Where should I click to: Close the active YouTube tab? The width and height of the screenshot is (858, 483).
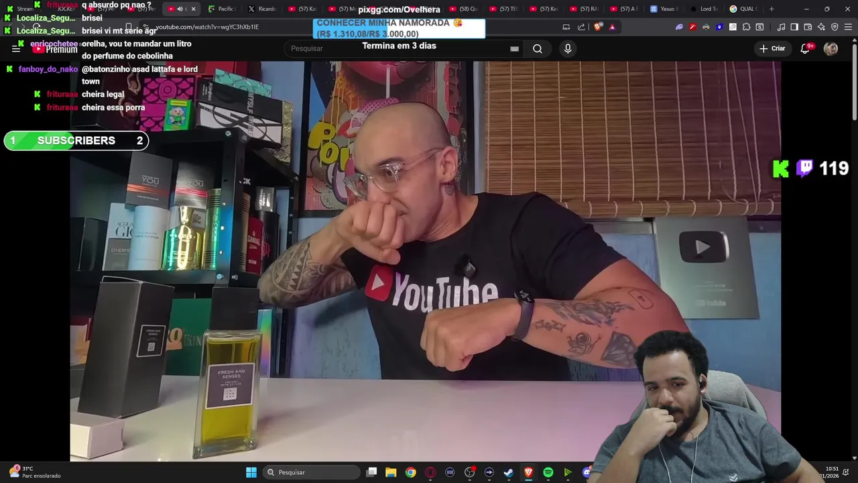point(193,9)
